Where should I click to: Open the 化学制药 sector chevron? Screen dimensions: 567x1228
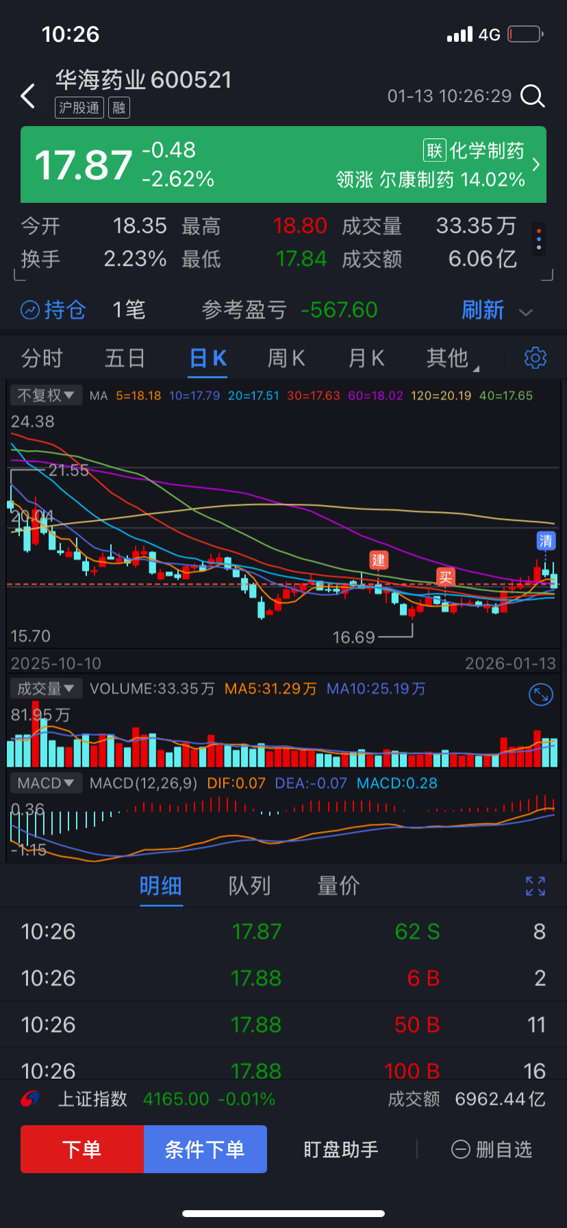tap(536, 164)
